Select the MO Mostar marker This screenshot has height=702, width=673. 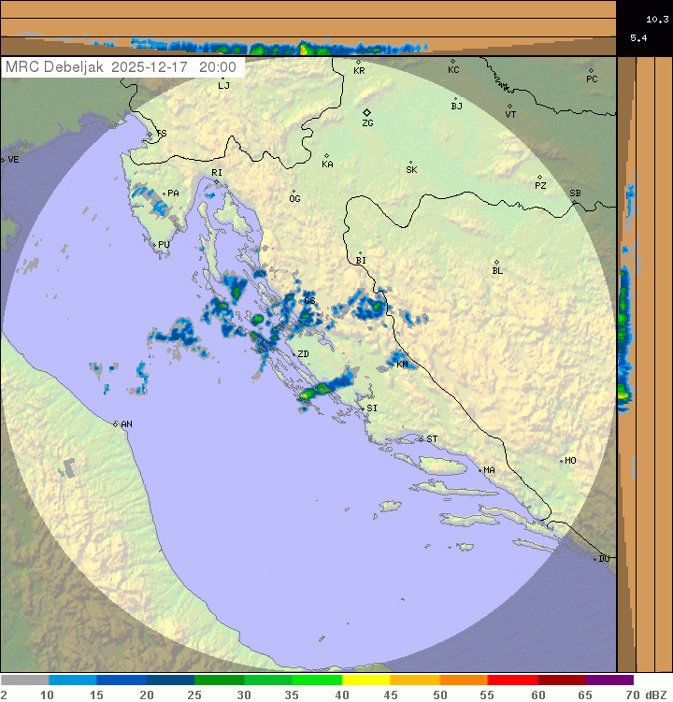click(561, 461)
